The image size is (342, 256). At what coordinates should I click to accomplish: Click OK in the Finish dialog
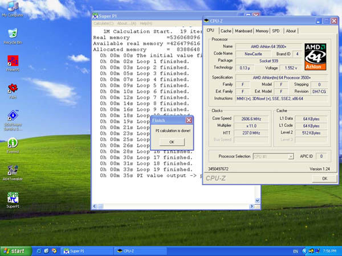(172, 142)
